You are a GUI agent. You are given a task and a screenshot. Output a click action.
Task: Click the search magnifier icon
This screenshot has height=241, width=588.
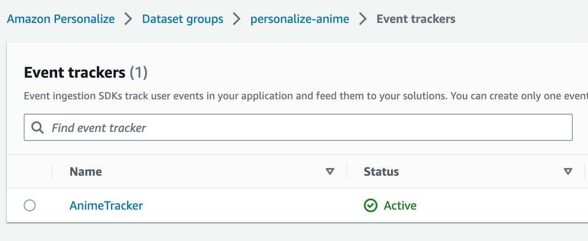tap(38, 127)
